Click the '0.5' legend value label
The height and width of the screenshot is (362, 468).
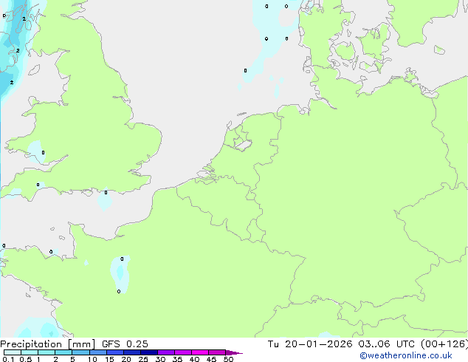click(x=26, y=359)
